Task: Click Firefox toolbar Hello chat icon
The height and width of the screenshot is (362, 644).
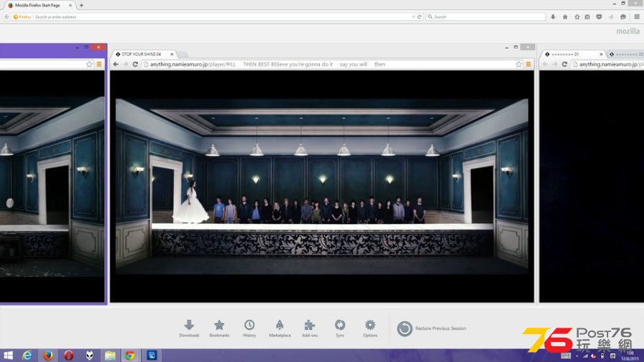Action: point(623,17)
